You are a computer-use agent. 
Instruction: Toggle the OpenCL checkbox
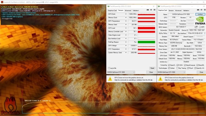[x=169, y=65]
